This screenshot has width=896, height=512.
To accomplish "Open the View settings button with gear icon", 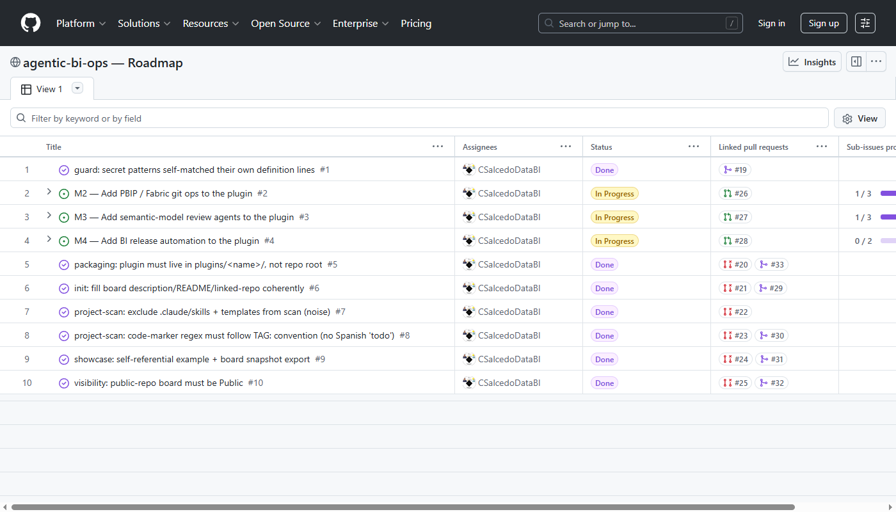I will pyautogui.click(x=860, y=118).
